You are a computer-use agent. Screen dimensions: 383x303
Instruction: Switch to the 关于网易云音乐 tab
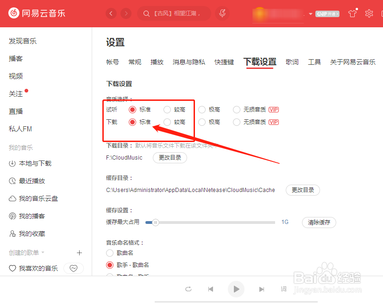point(353,62)
